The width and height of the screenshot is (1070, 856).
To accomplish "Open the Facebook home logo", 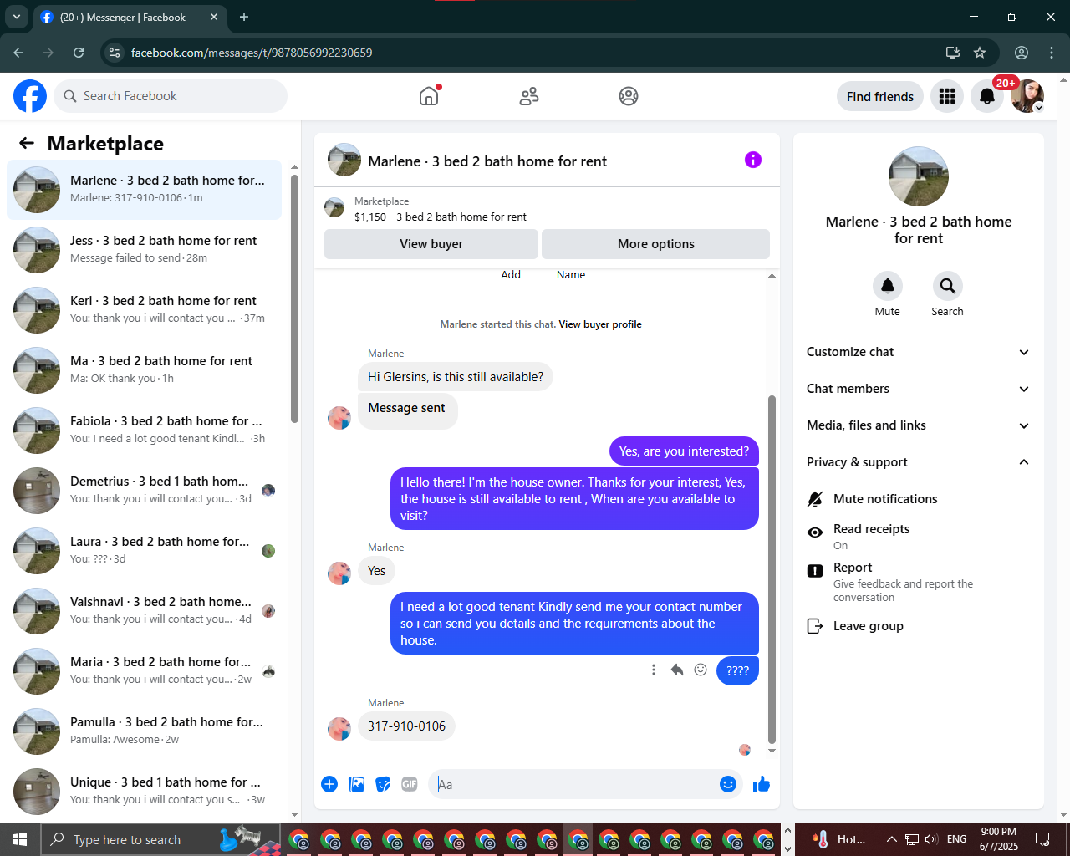I will (x=30, y=96).
